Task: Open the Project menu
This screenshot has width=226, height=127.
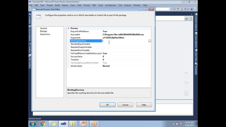Action: (50, 5)
